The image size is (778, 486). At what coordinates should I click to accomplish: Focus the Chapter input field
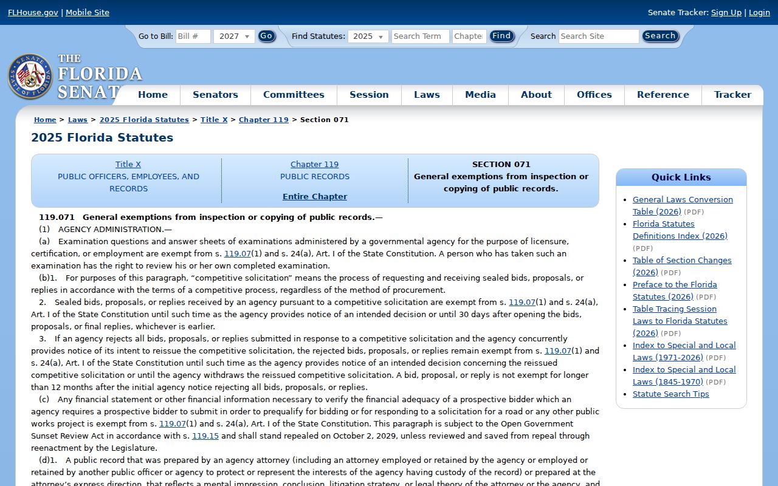click(469, 36)
